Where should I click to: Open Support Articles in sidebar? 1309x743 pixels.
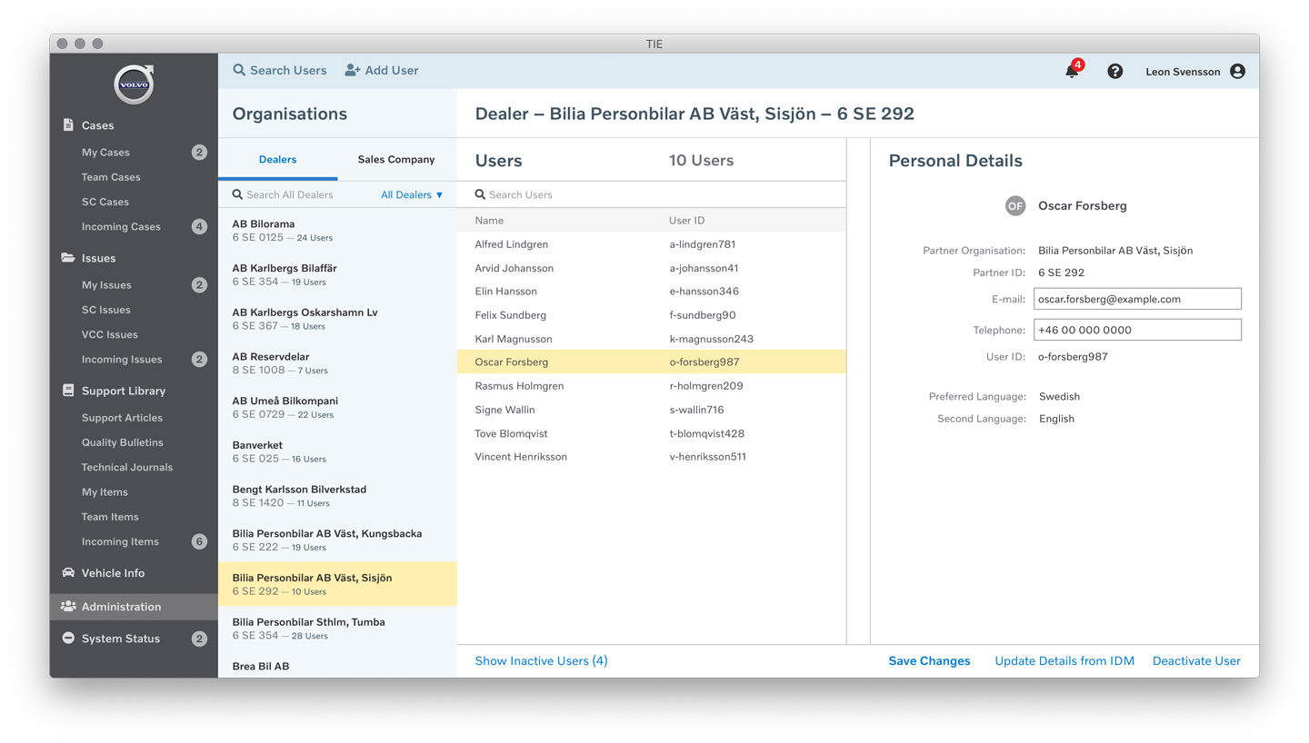click(x=122, y=418)
